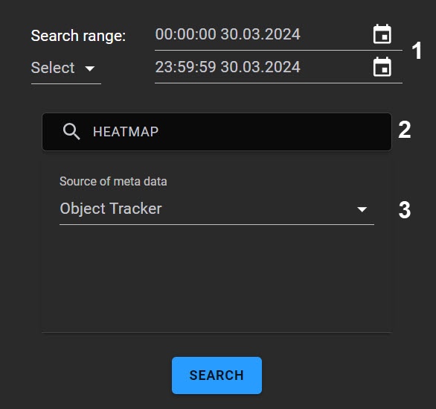Expand the Select range preset dropdown
The image size is (436, 409).
pos(66,69)
